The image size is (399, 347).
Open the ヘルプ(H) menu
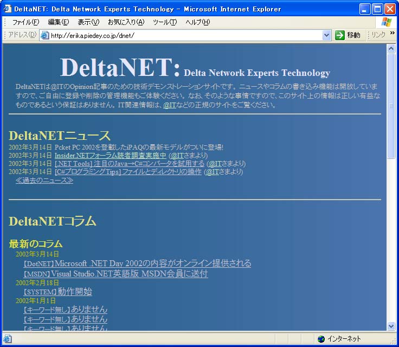pyautogui.click(x=198, y=22)
